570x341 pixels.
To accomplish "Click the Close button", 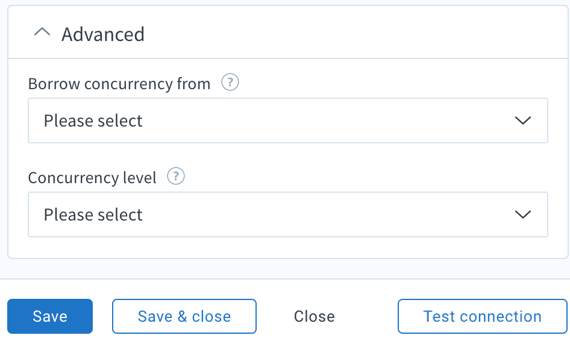I will click(x=315, y=316).
